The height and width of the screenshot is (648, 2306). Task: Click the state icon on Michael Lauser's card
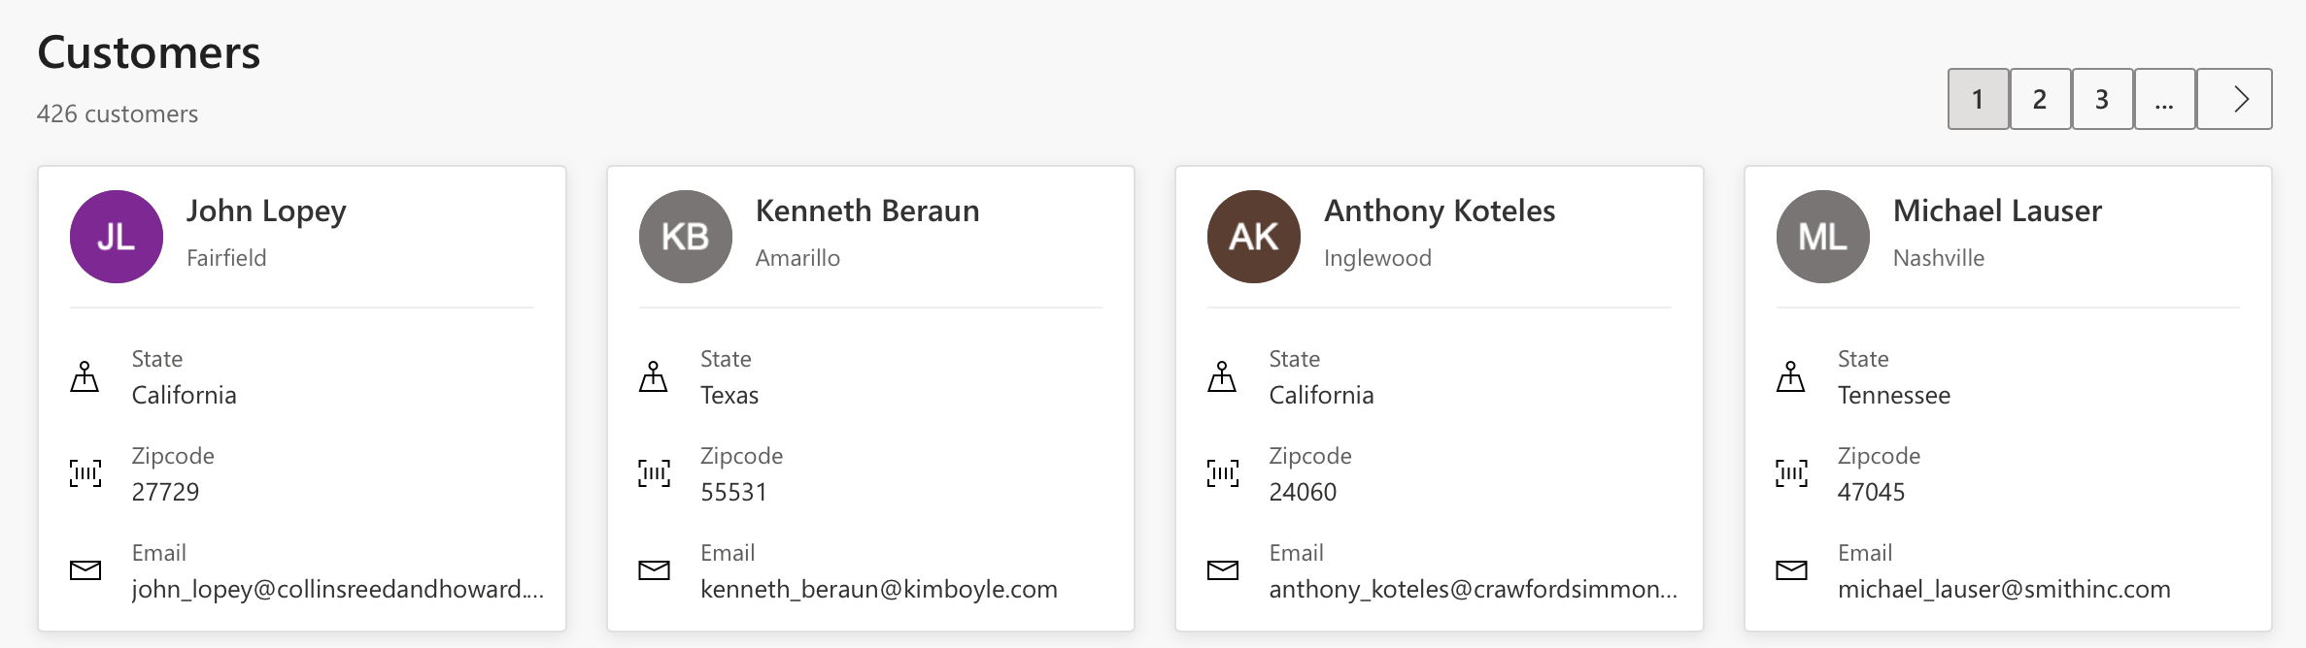1791,376
